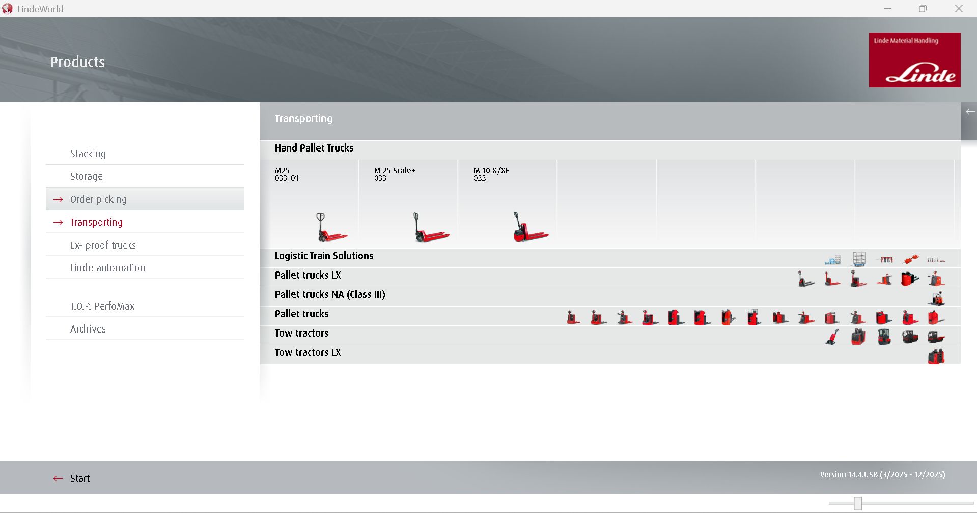
Task: Select sixth truck icon in plain Pallet trucks row
Action: tap(702, 318)
